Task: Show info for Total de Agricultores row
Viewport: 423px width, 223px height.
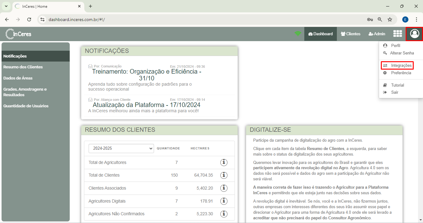Action: coord(224,162)
